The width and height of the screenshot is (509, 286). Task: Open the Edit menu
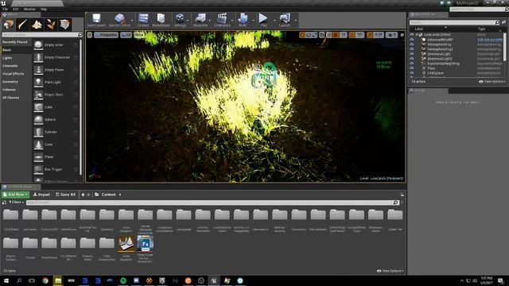click(x=16, y=9)
